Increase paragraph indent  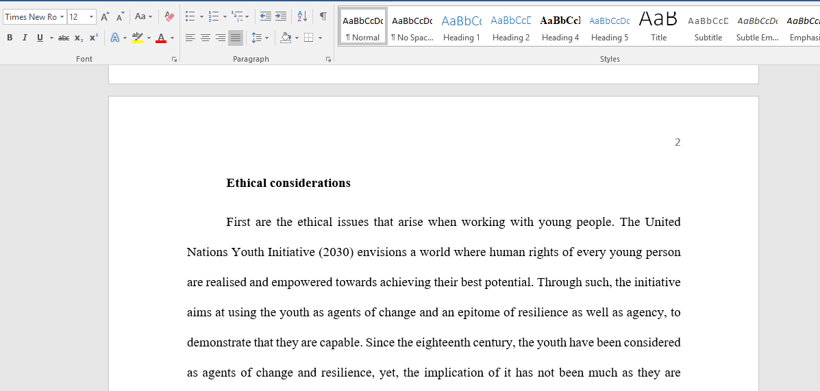[x=281, y=16]
